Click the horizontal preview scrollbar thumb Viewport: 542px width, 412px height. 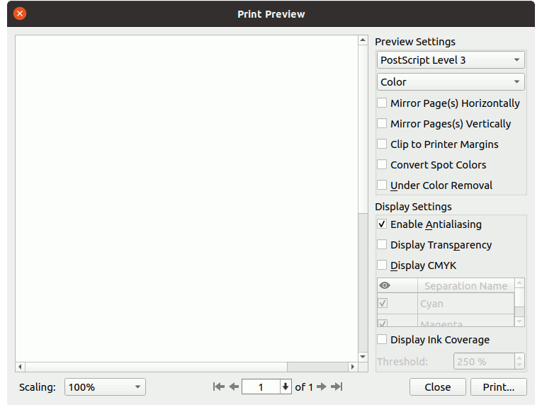[x=317, y=367]
